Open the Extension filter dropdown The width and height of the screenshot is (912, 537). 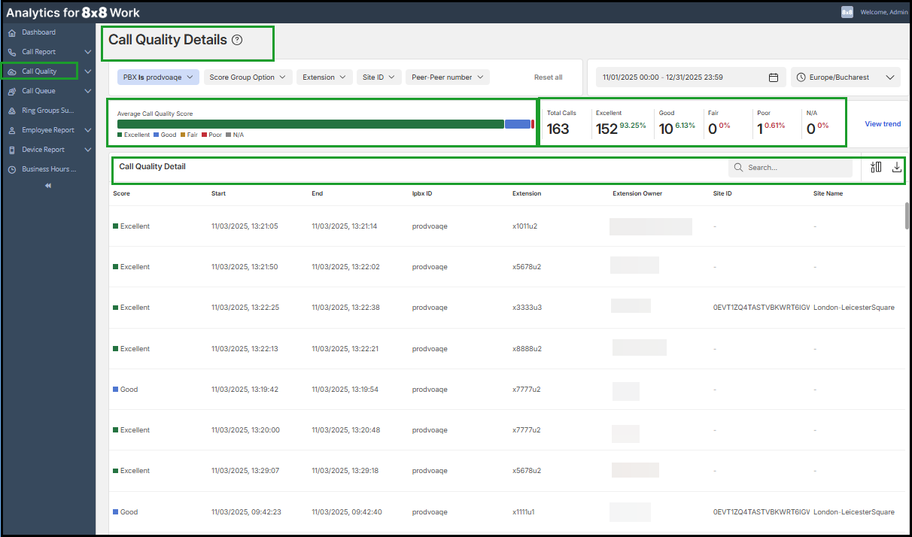tap(324, 77)
